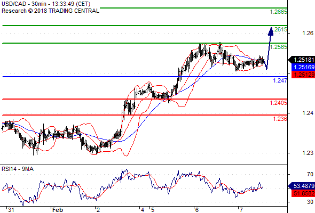Screen dimensions: 315x213
Task: Select the 1.2565 resistance level label
Action: click(x=279, y=47)
